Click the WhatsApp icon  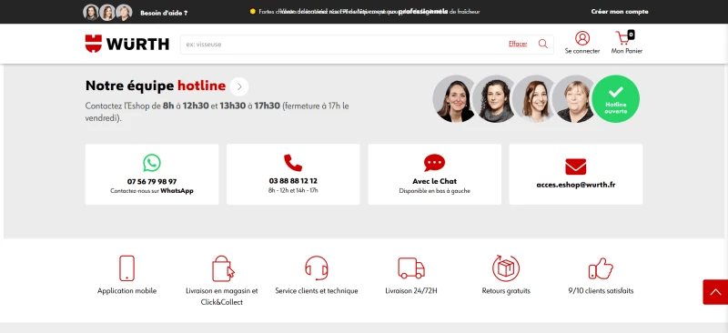(152, 163)
